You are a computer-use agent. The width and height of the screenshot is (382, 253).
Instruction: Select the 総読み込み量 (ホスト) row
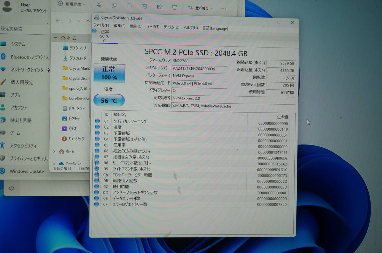[191, 152]
